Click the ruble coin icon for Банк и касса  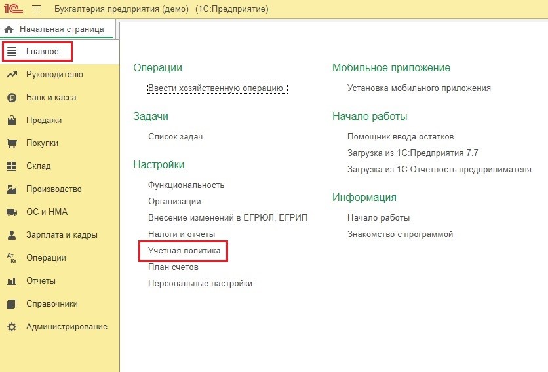click(x=11, y=98)
